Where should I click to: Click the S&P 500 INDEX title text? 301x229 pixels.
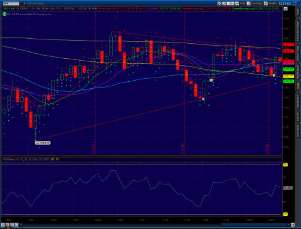tap(35, 4)
